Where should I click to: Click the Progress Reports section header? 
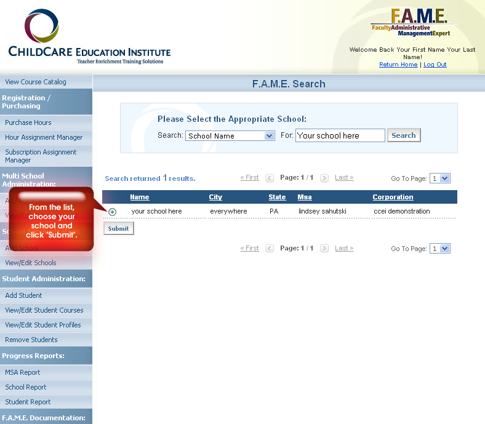pos(46,356)
